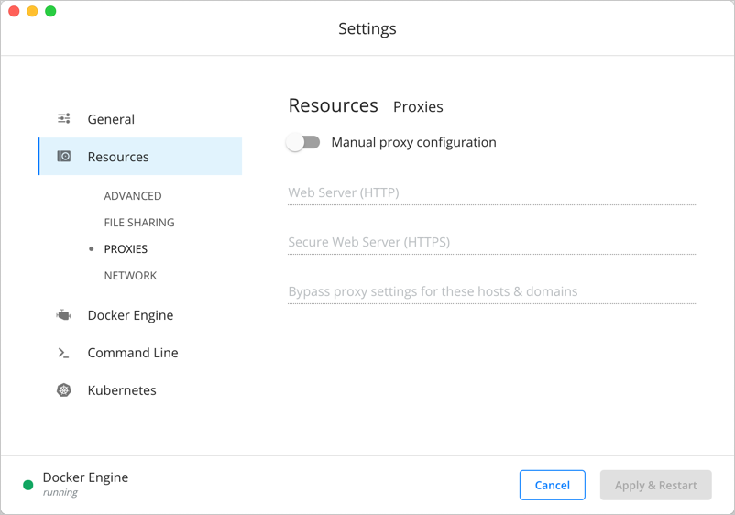Open FILE SHARING settings
Image resolution: width=735 pixels, height=515 pixels.
pyautogui.click(x=139, y=223)
